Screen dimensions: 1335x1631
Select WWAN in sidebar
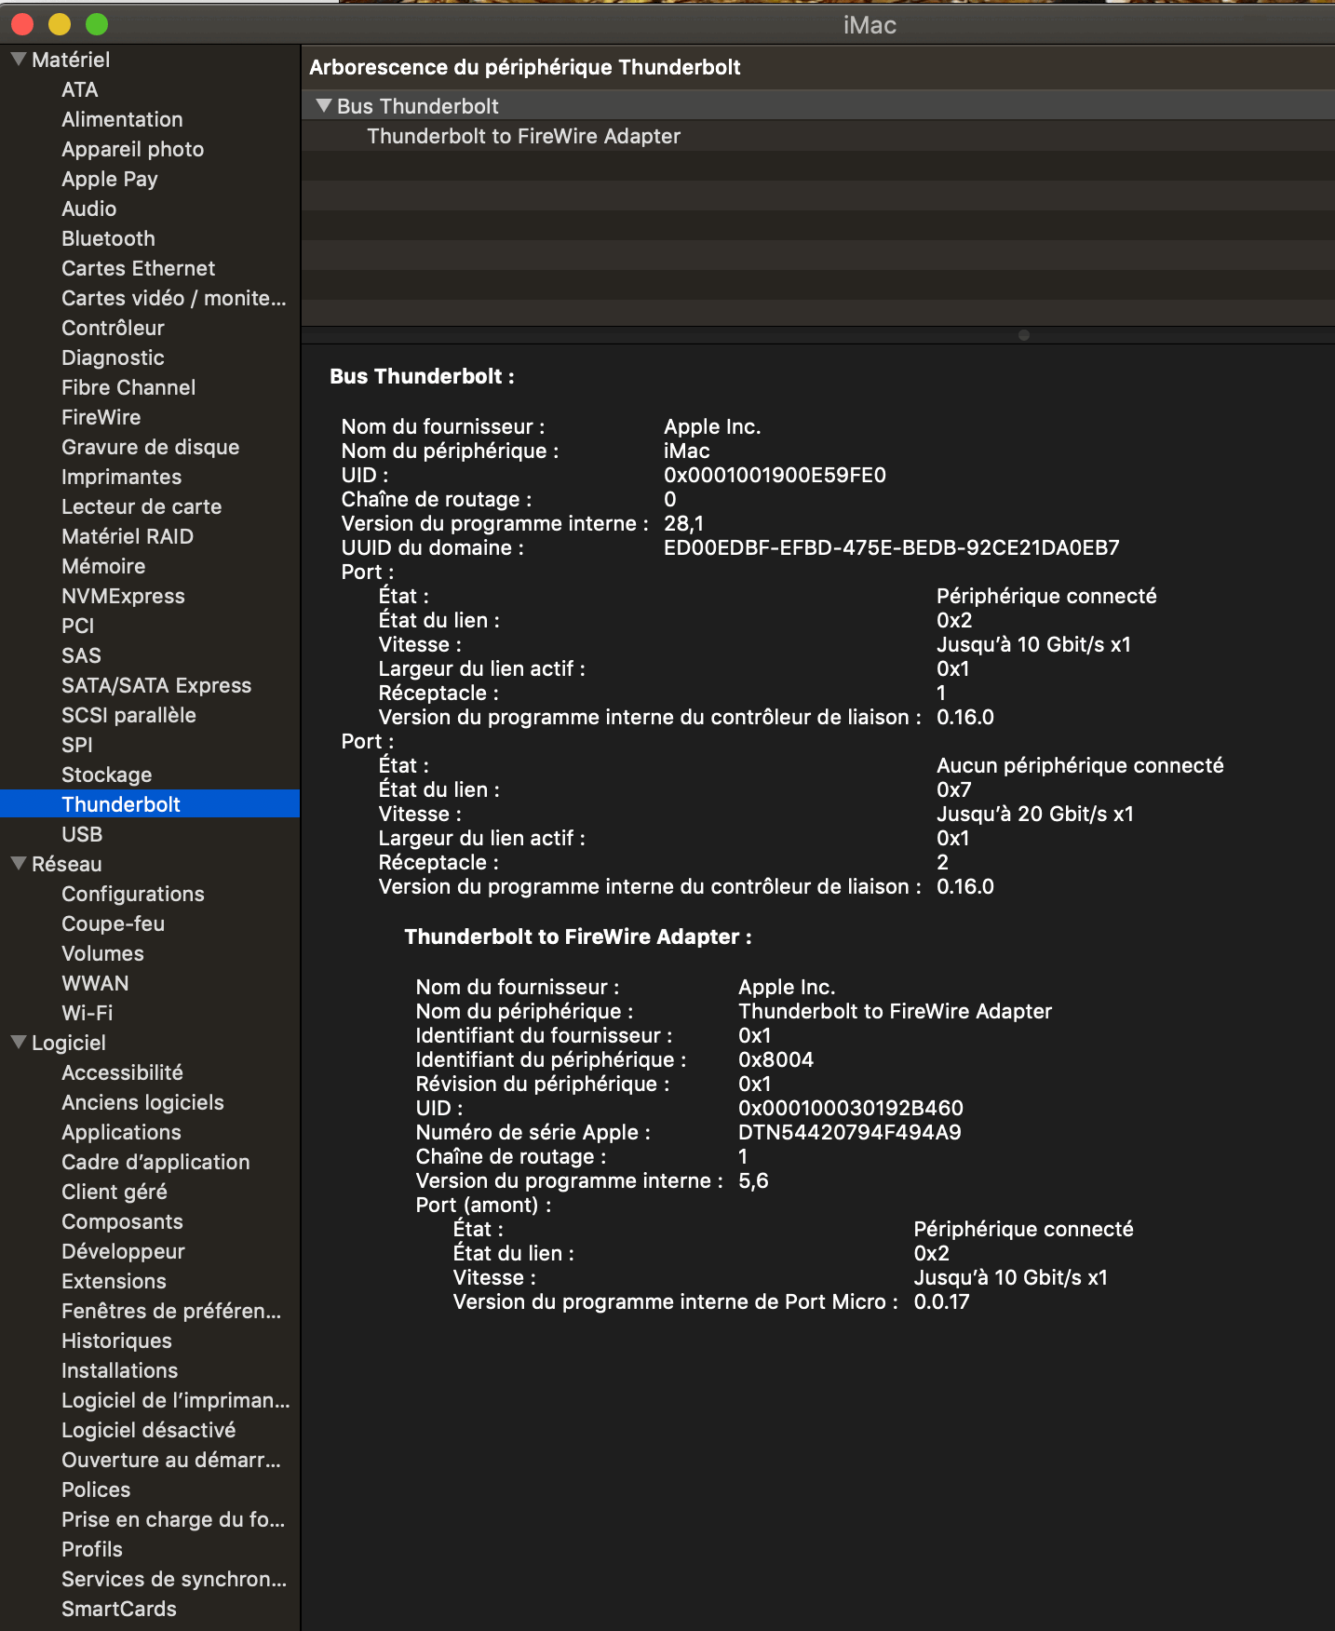coord(95,983)
